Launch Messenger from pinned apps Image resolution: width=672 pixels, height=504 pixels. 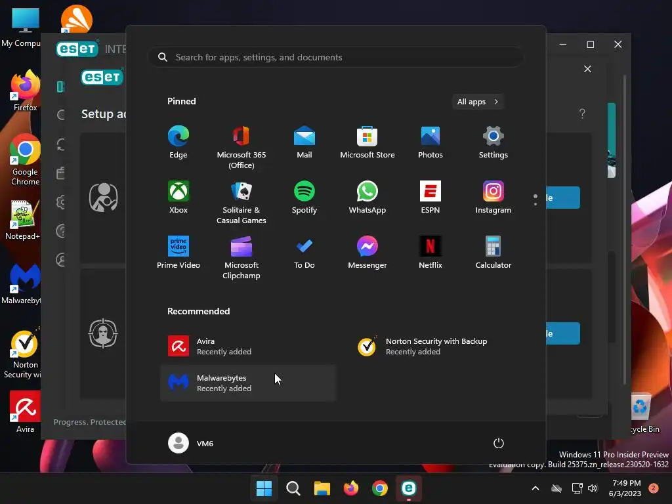point(367,252)
